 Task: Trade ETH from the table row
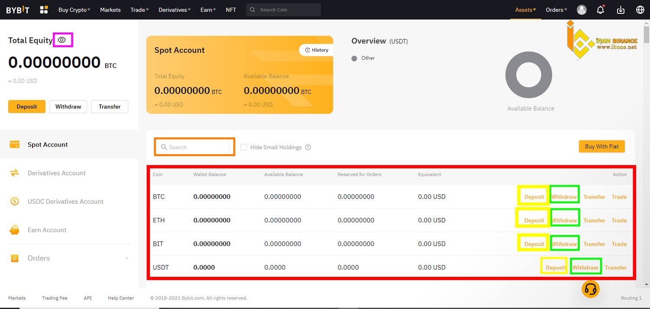(619, 220)
